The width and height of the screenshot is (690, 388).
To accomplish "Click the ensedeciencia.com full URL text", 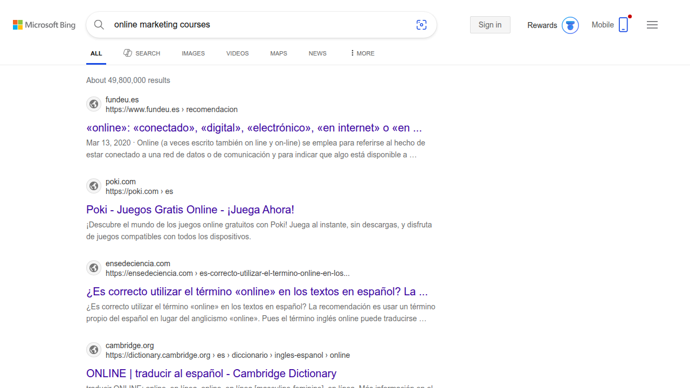I will click(x=227, y=273).
